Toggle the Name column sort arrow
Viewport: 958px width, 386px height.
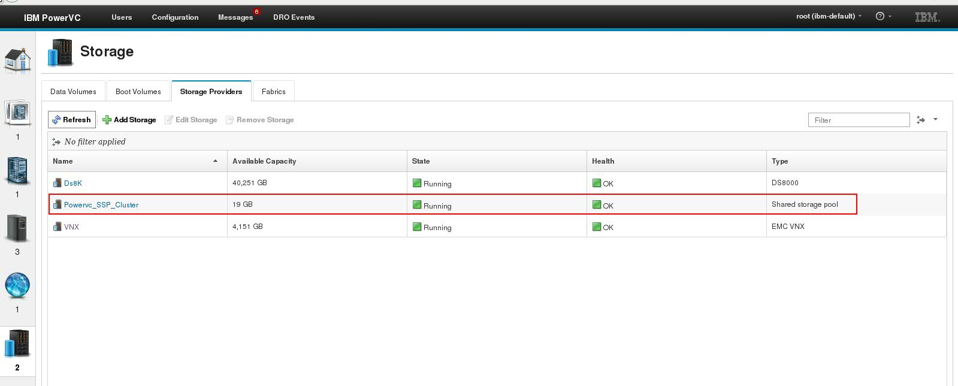coord(215,161)
